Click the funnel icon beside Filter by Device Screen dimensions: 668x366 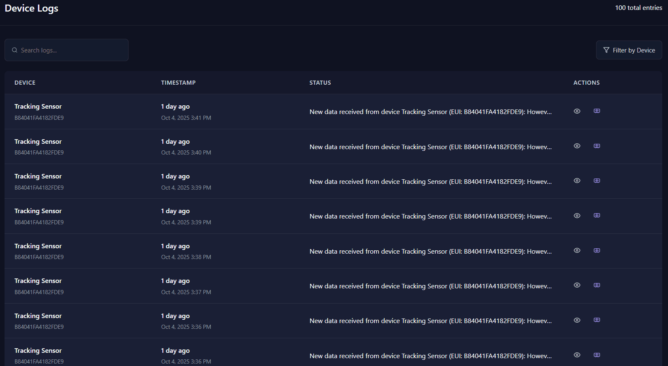point(606,50)
